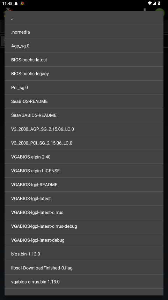Choose V3_2000_AGP_SG_2.15.06_LC.0 file
The width and height of the screenshot is (168, 300).
(x=84, y=129)
